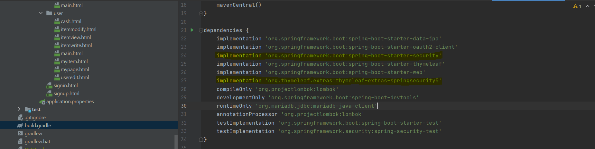Click line number 30 in gutter
595x149 pixels.
click(x=183, y=106)
